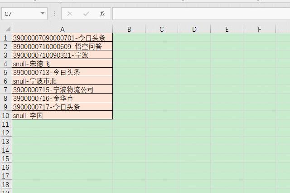Select row 6 header

pos(6,81)
